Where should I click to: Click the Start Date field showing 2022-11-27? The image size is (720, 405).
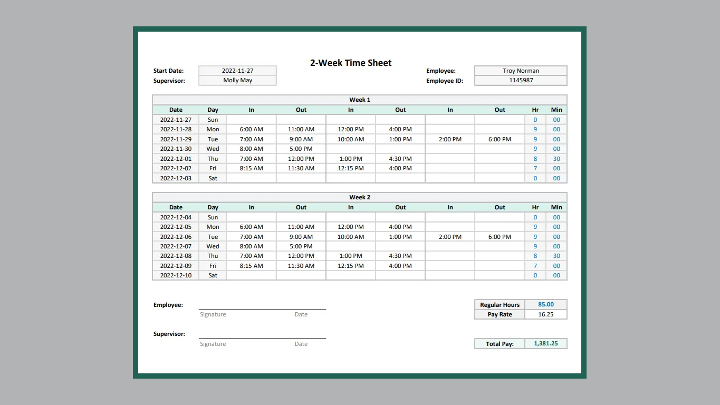tap(237, 71)
